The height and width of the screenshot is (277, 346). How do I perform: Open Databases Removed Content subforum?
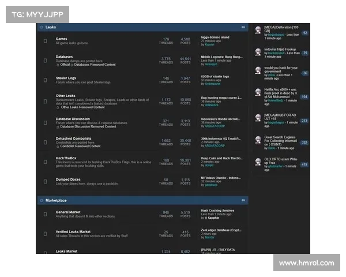95,65
